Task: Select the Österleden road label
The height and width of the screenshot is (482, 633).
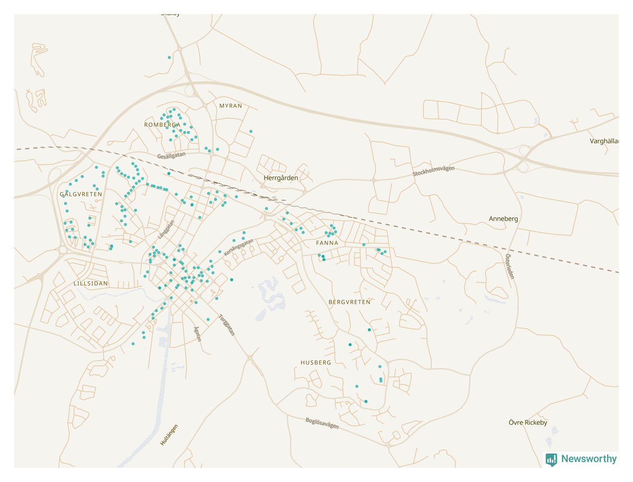Action: pos(509,267)
